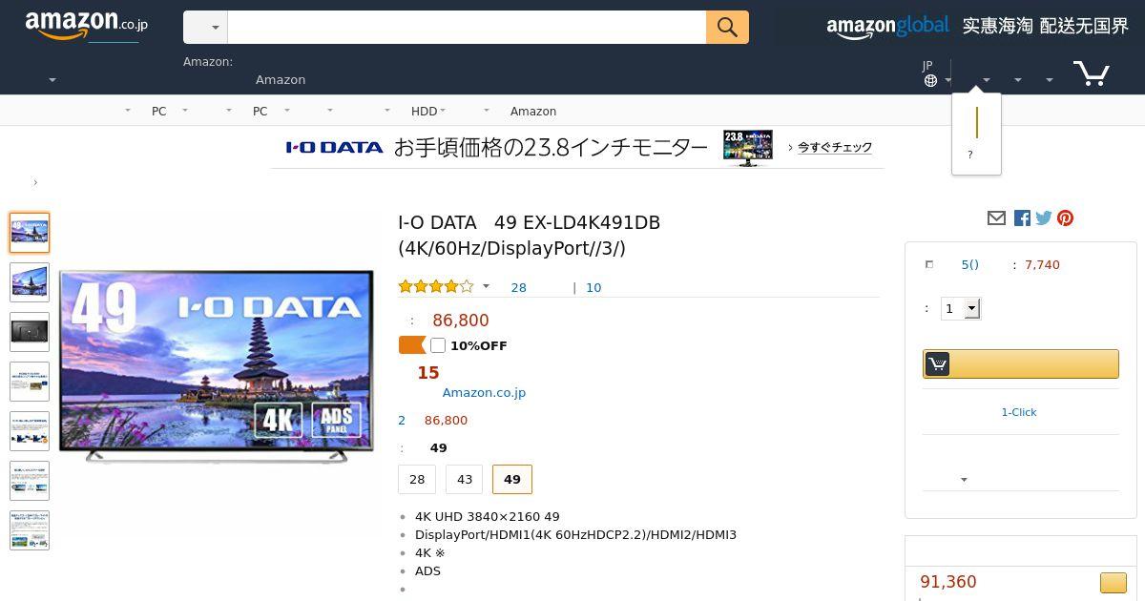Open the search category dropdown
Screen dimensions: 1145x601
pyautogui.click(x=205, y=28)
